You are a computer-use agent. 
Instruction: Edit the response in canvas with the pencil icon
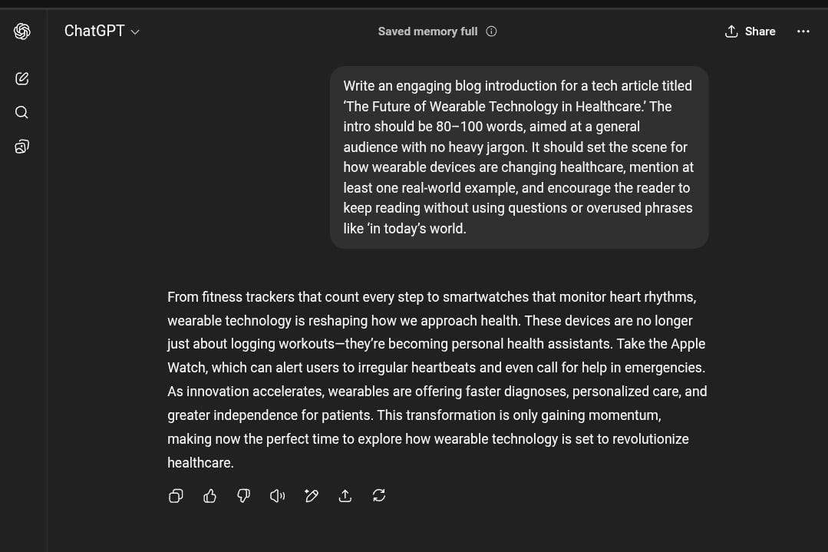(311, 495)
